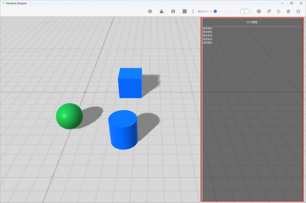Click the ログ情報 panel header
306x203 pixels.
click(252, 22)
